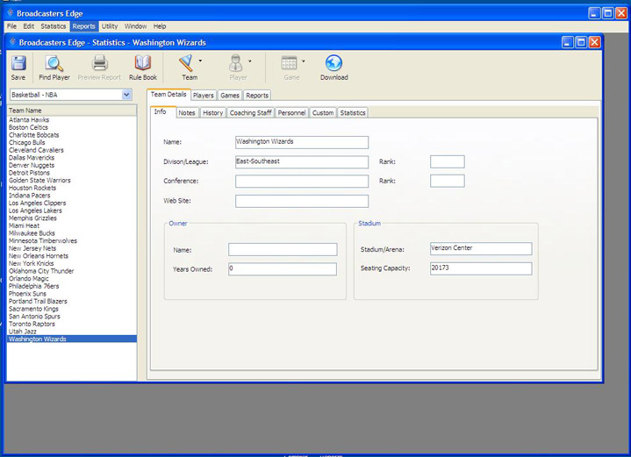Click the Owner Name input field
Viewport: 631px width, 457px height.
pos(283,249)
